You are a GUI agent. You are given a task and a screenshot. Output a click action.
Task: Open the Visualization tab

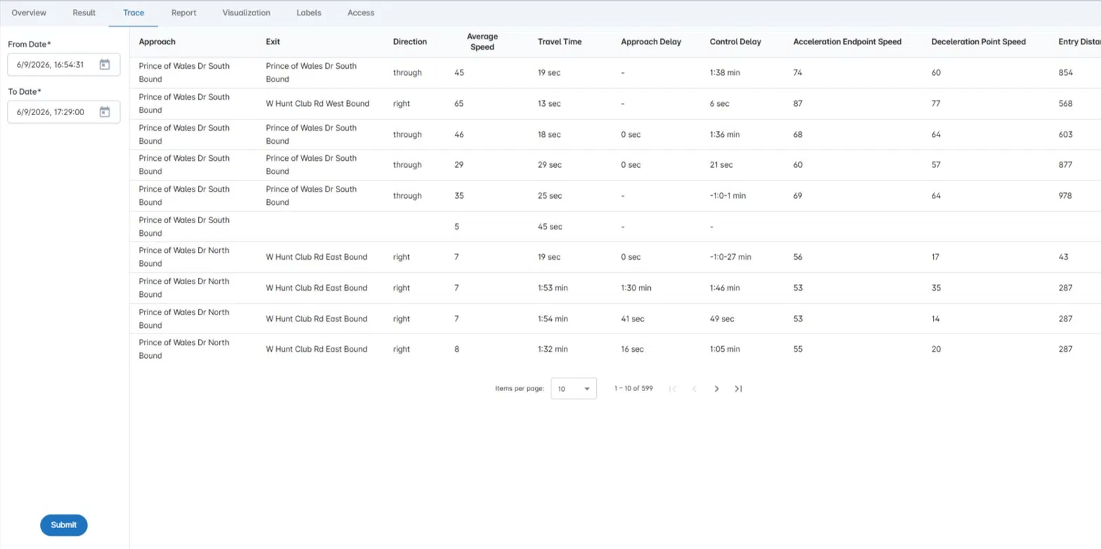tap(246, 13)
